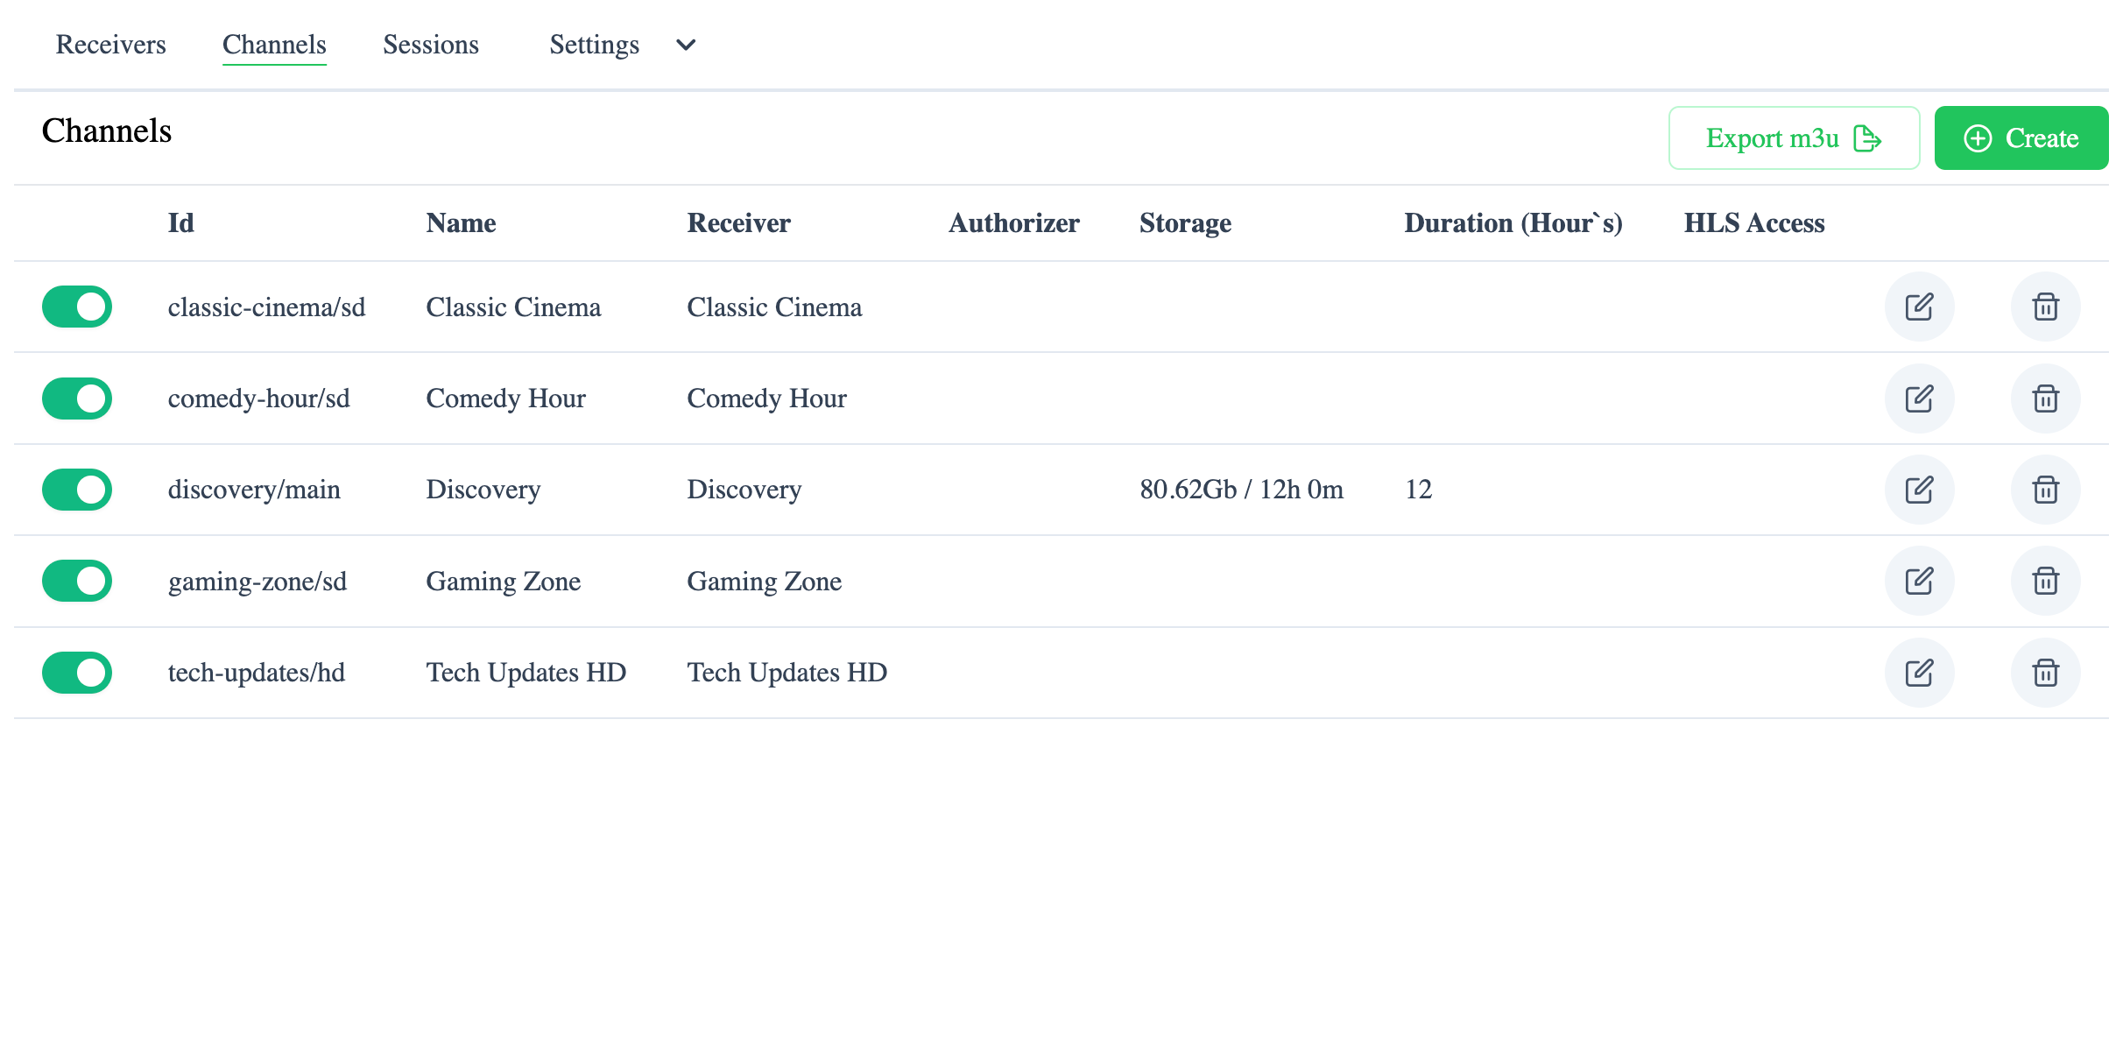Image resolution: width=2123 pixels, height=1051 pixels.
Task: Click the duration value 12
Action: [x=1418, y=490]
